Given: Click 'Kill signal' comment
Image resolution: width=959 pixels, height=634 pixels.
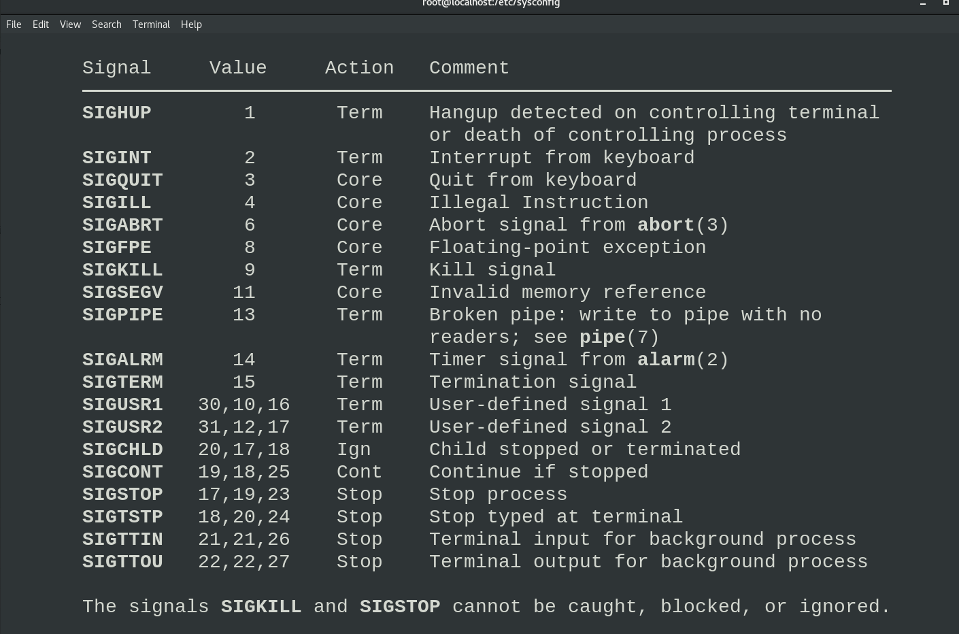Looking at the screenshot, I should [x=492, y=270].
